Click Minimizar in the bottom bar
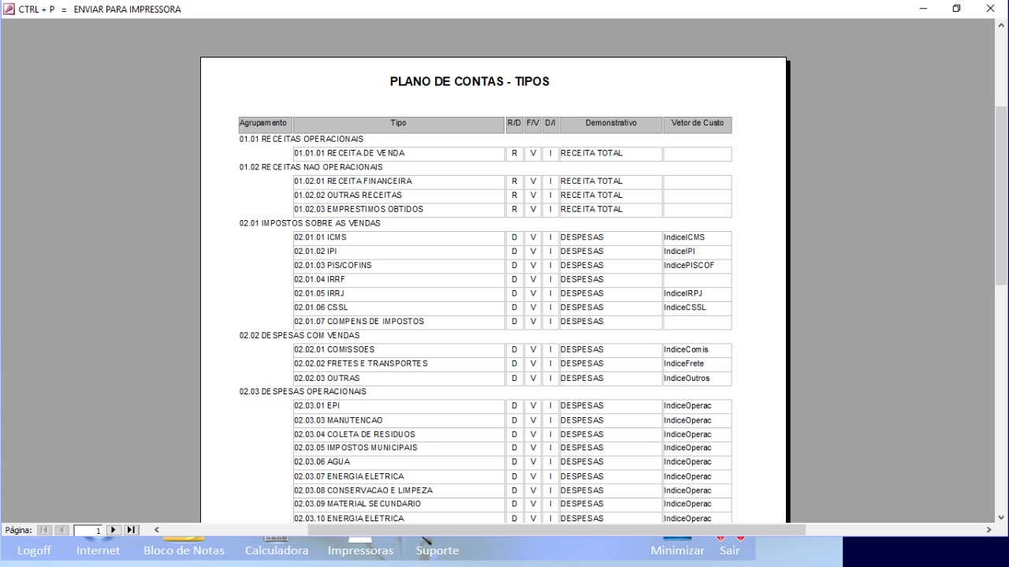1009x567 pixels. [678, 550]
